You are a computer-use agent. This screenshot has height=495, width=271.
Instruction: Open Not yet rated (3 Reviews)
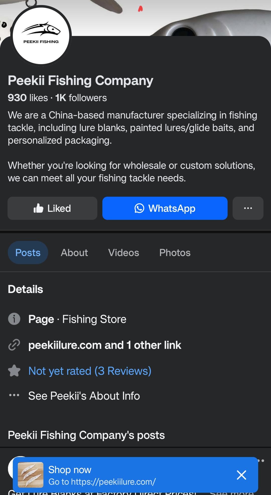click(x=90, y=371)
